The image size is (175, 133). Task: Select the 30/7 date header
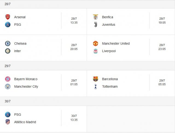(8, 101)
